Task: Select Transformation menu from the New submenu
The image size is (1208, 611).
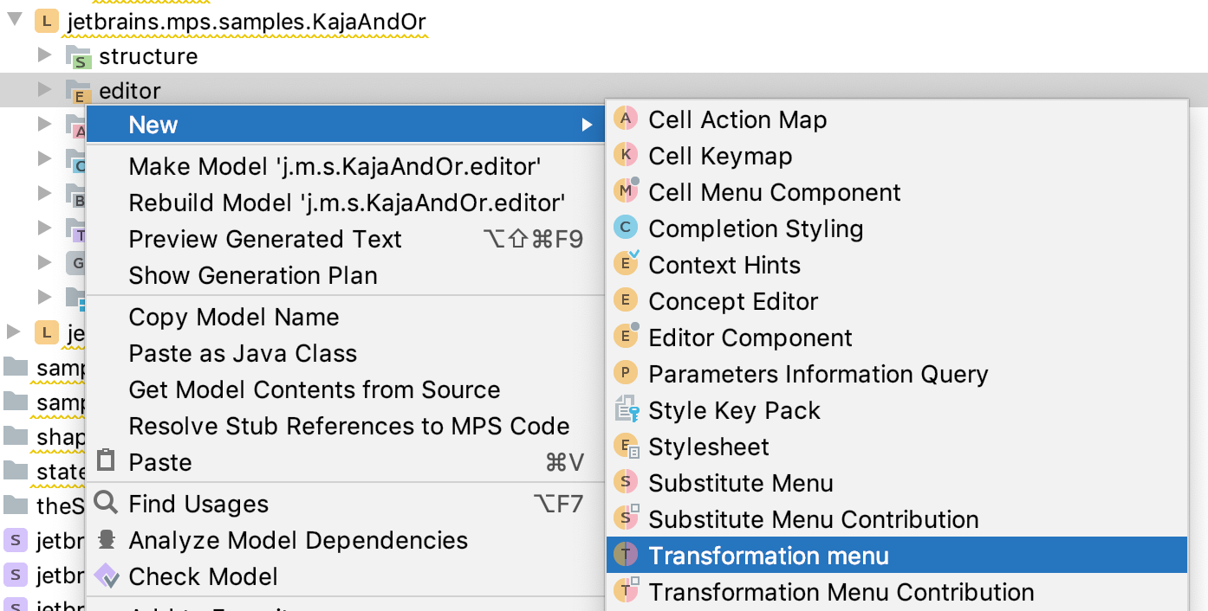Action: [x=768, y=556]
